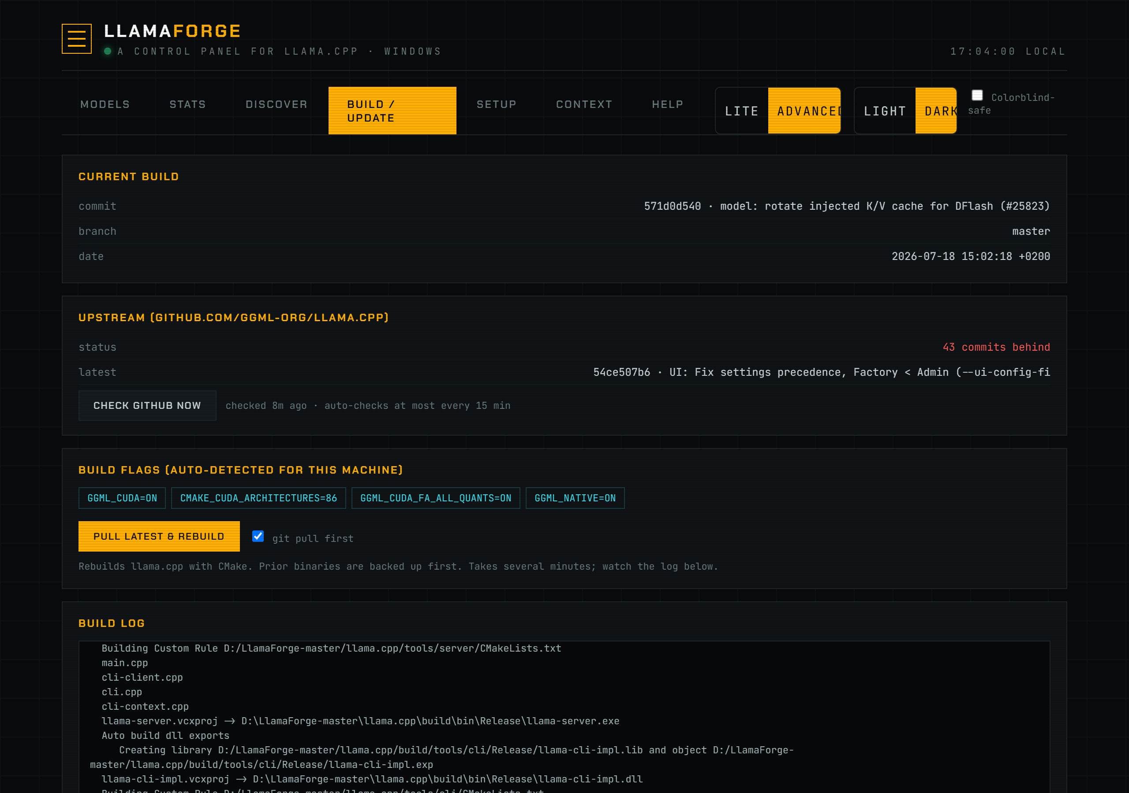The width and height of the screenshot is (1129, 793).
Task: Click 'cli-context.cpp' line in build log
Action: [x=145, y=707]
